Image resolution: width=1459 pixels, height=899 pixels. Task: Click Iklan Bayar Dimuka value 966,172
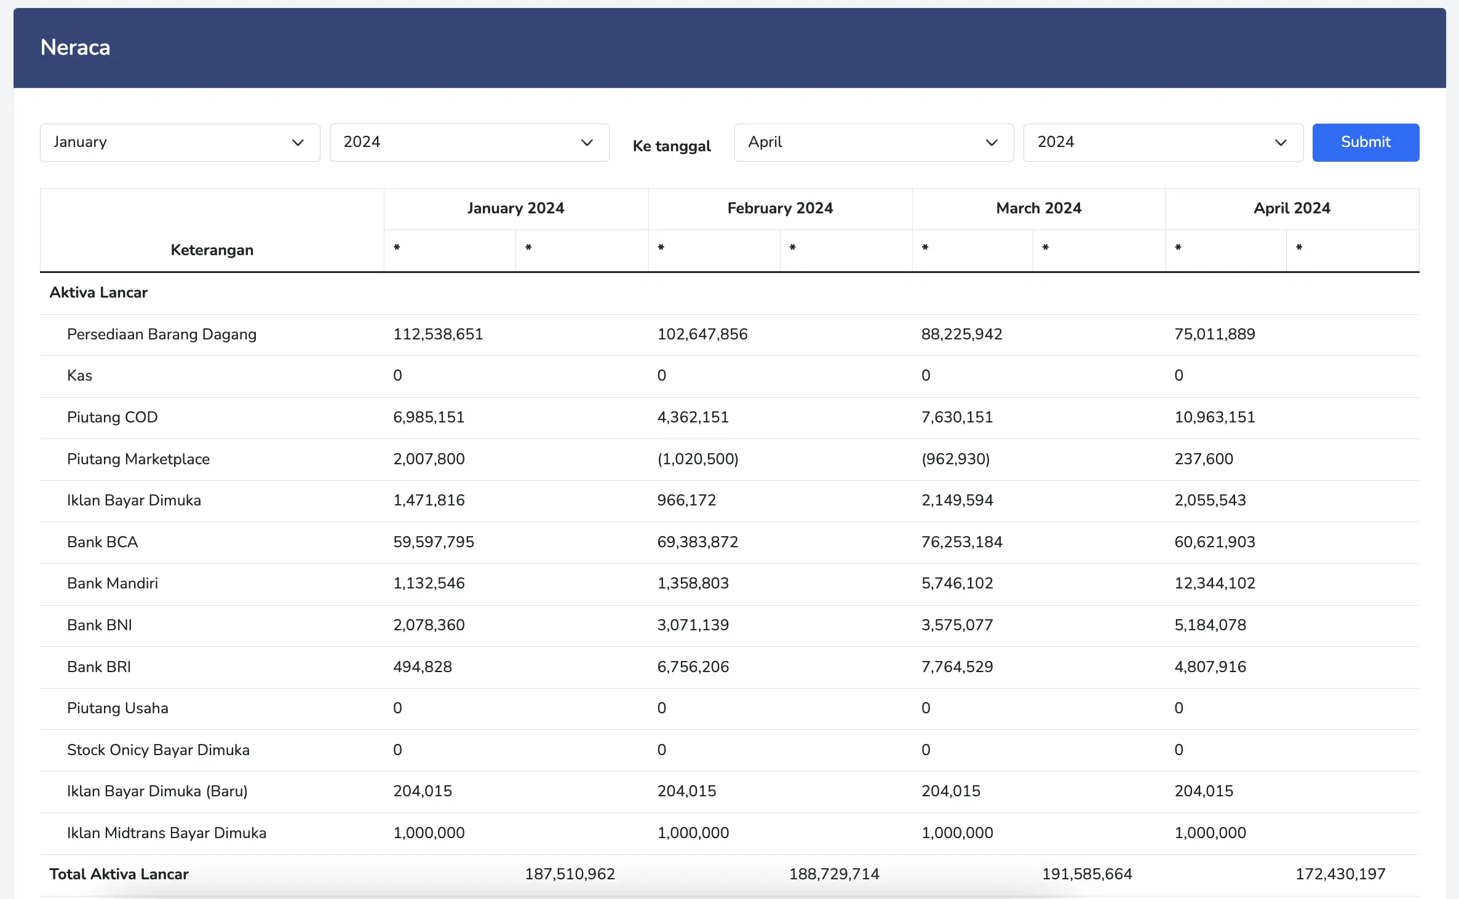coord(686,501)
